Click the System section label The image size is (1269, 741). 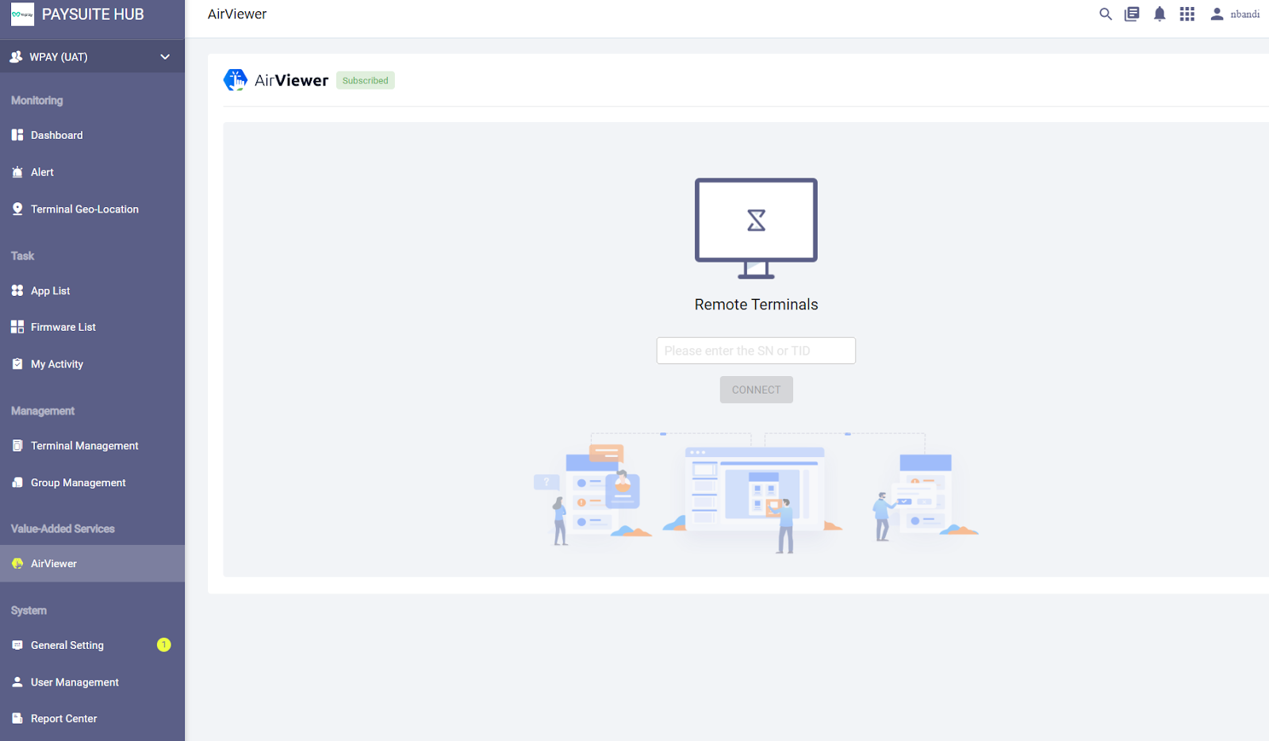coord(29,610)
